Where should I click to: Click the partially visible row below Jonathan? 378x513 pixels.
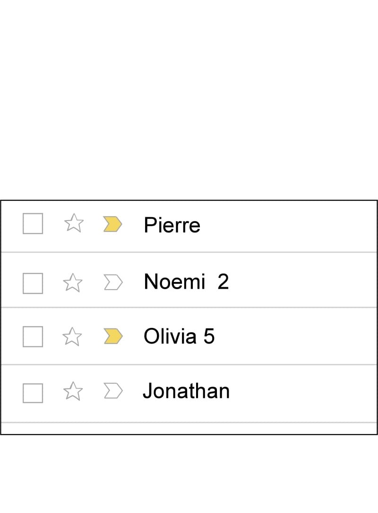(189, 429)
